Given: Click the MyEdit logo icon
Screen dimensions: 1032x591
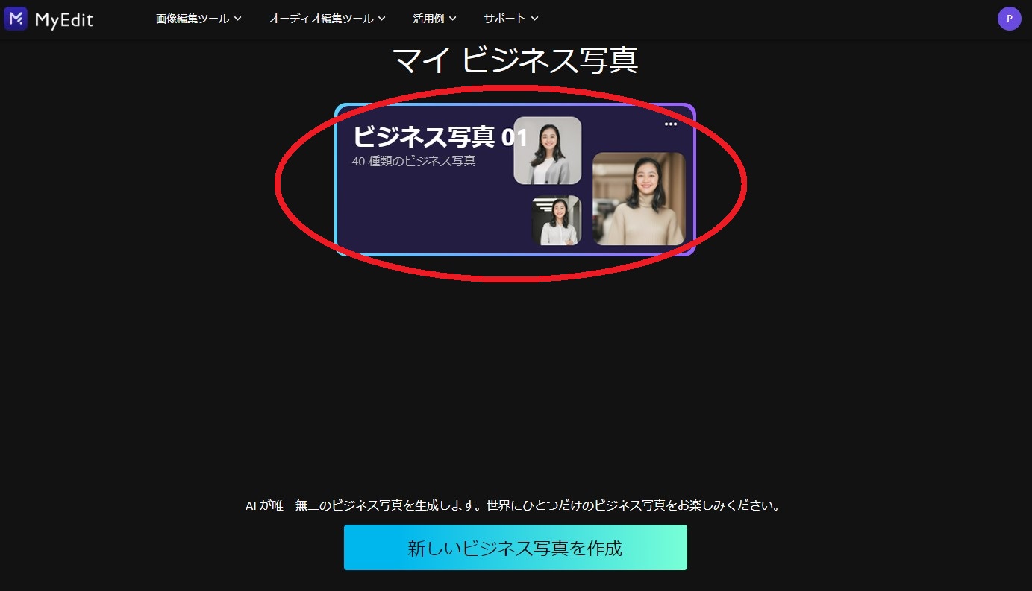Looking at the screenshot, I should coord(16,19).
